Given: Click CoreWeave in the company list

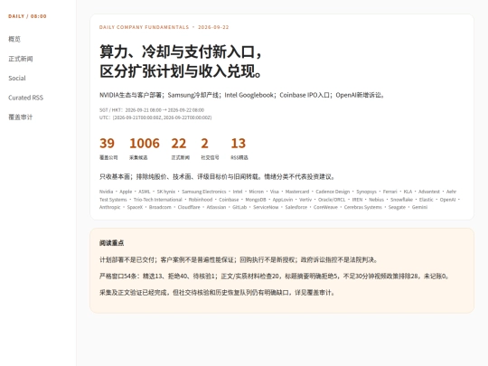Looking at the screenshot, I should (x=325, y=207).
